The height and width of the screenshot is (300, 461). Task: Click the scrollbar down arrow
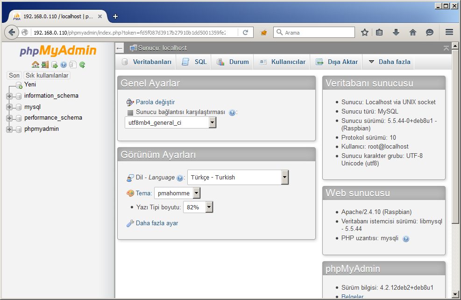click(x=455, y=294)
